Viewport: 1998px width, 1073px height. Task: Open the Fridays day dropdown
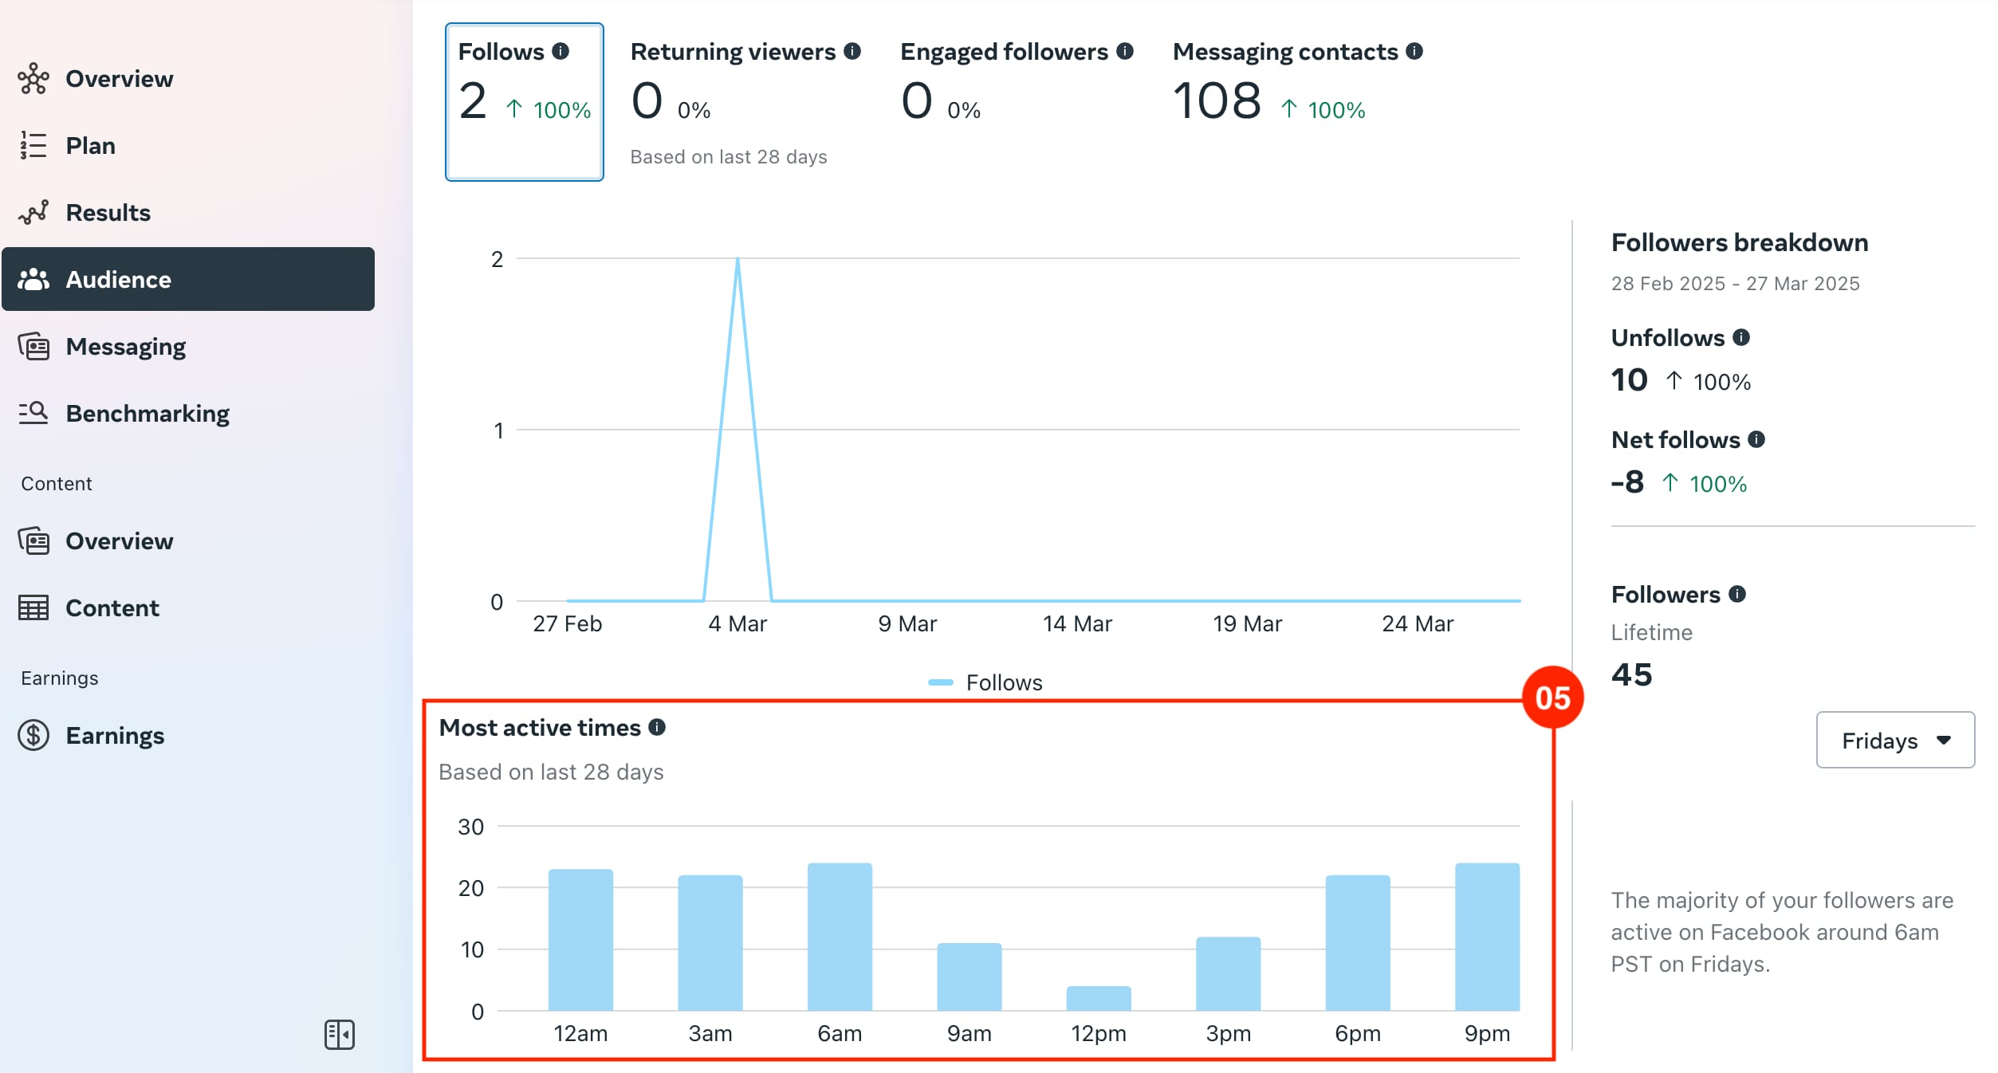click(x=1894, y=741)
